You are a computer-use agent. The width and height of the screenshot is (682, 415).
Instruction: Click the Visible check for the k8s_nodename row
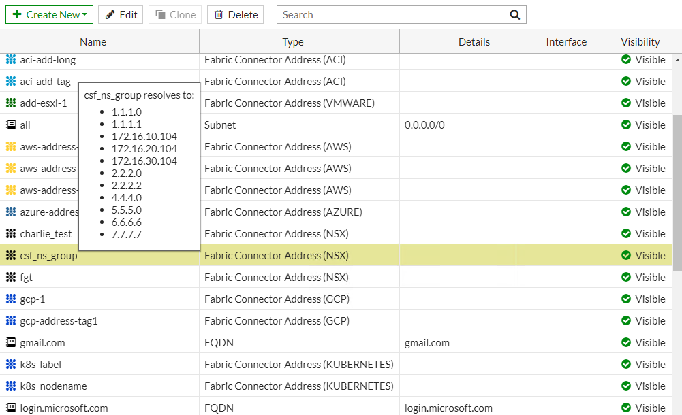click(626, 386)
